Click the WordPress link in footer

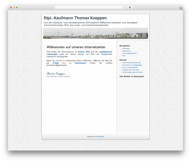click(x=100, y=136)
